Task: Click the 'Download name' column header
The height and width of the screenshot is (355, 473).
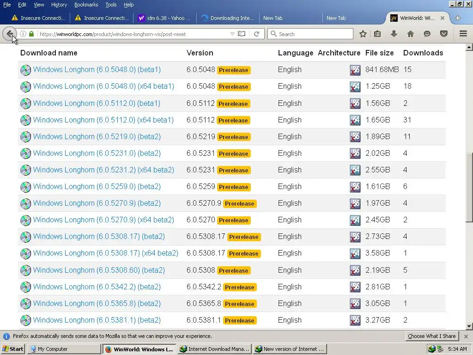Action: tap(49, 53)
